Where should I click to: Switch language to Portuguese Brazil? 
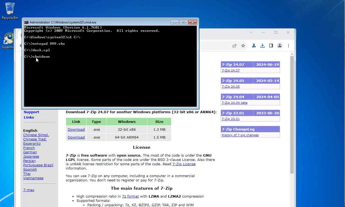pos(38,165)
